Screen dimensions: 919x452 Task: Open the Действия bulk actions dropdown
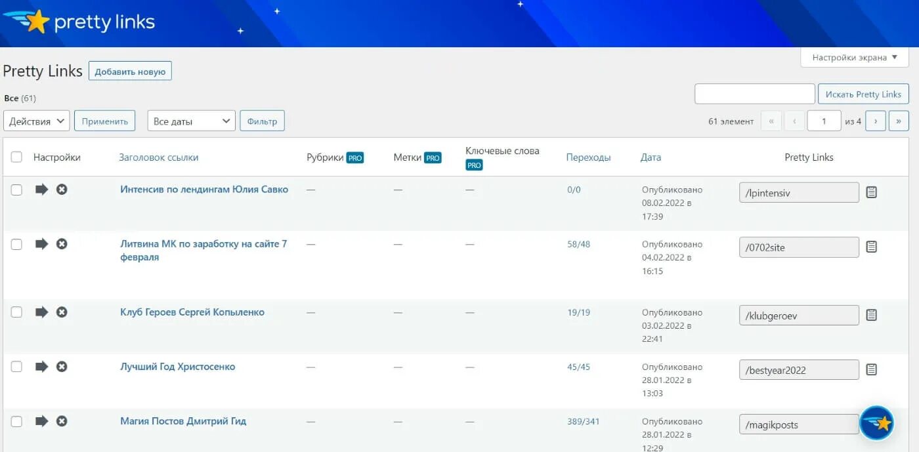coord(36,121)
